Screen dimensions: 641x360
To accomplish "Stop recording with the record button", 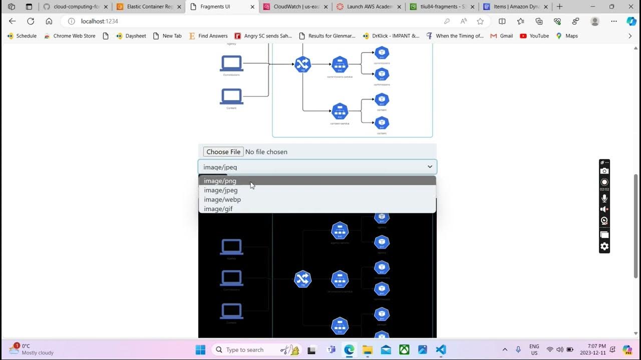I will click(604, 182).
